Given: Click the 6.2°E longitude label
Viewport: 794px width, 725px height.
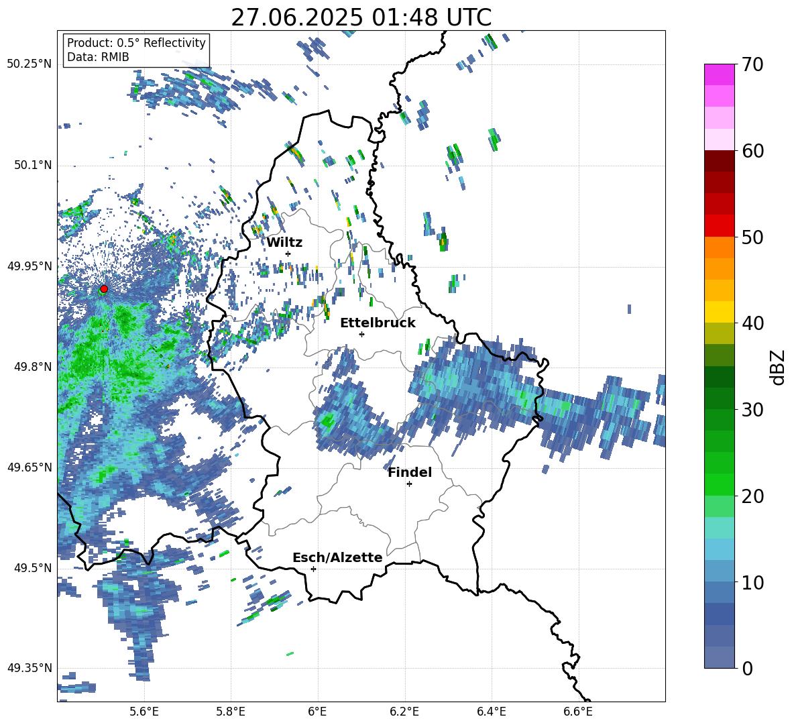Looking at the screenshot, I should click(404, 712).
